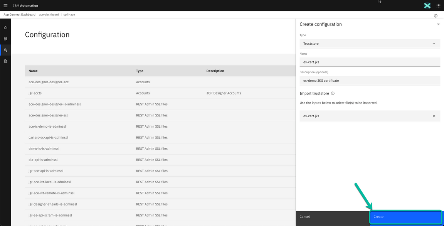This screenshot has height=226, width=444.
Task: Edit the Name field containing es-cert.jks
Action: pos(370,62)
